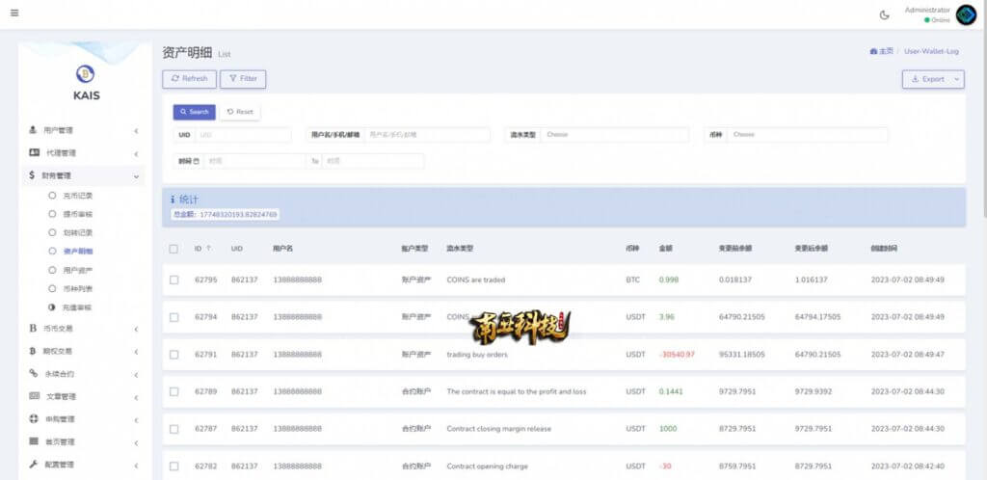Check the select-all header checkbox
987x480 pixels.
[x=173, y=249]
